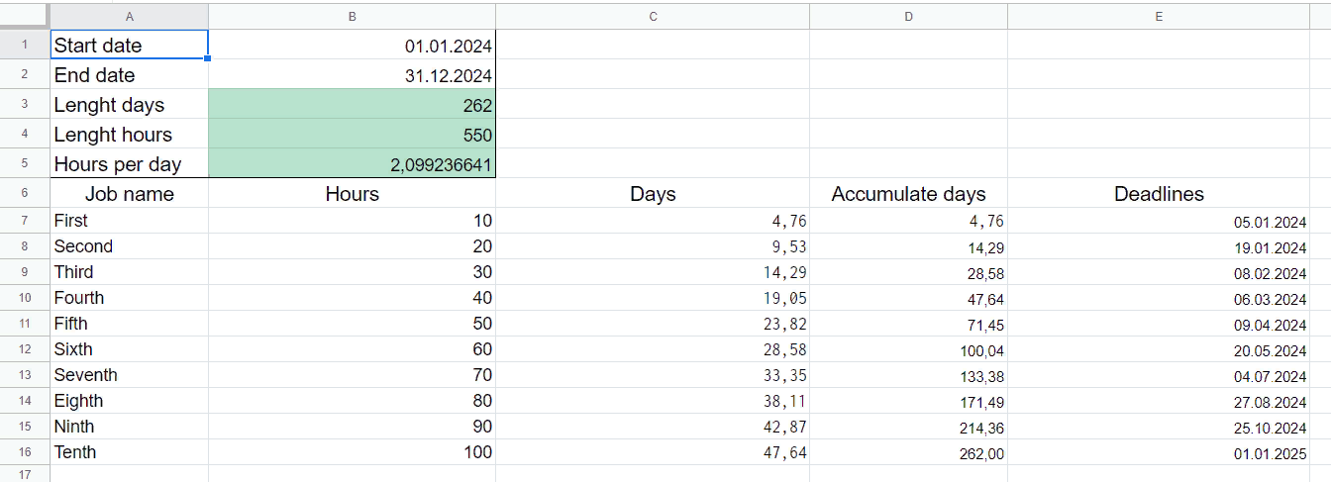Screen dimensions: 1331x482
Task: Select the green cell showing 262
Action: click(x=352, y=105)
